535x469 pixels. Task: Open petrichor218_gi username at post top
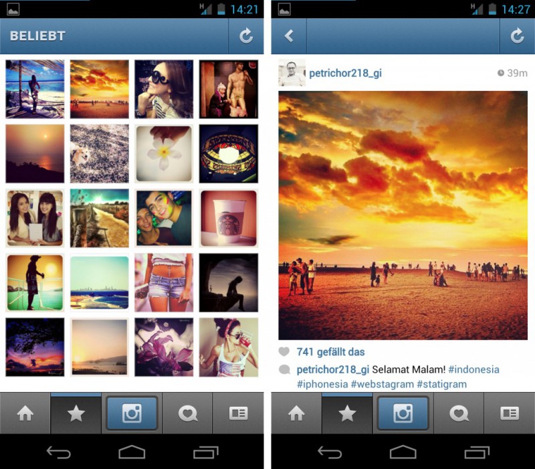345,73
